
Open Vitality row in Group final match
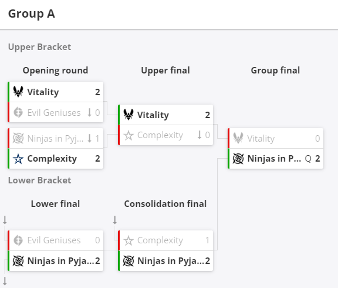click(276, 138)
